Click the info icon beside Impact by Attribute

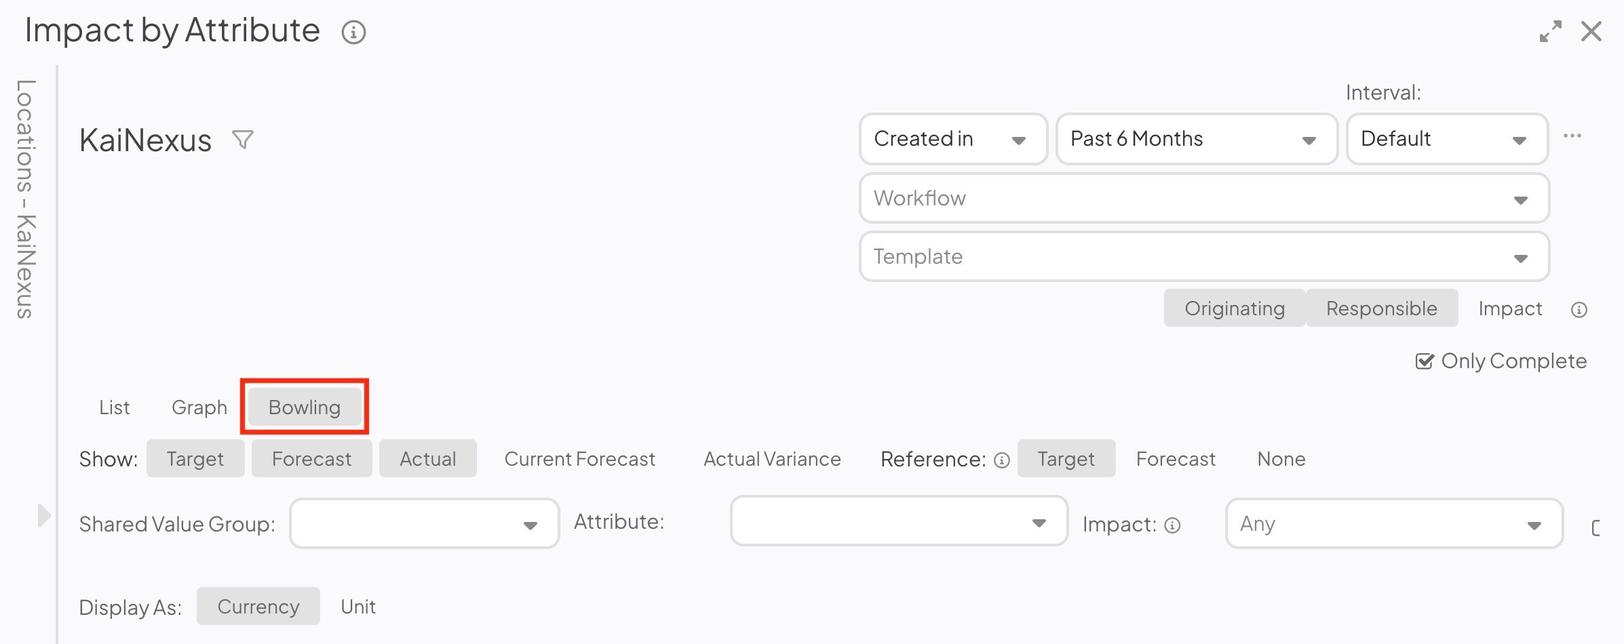point(353,32)
